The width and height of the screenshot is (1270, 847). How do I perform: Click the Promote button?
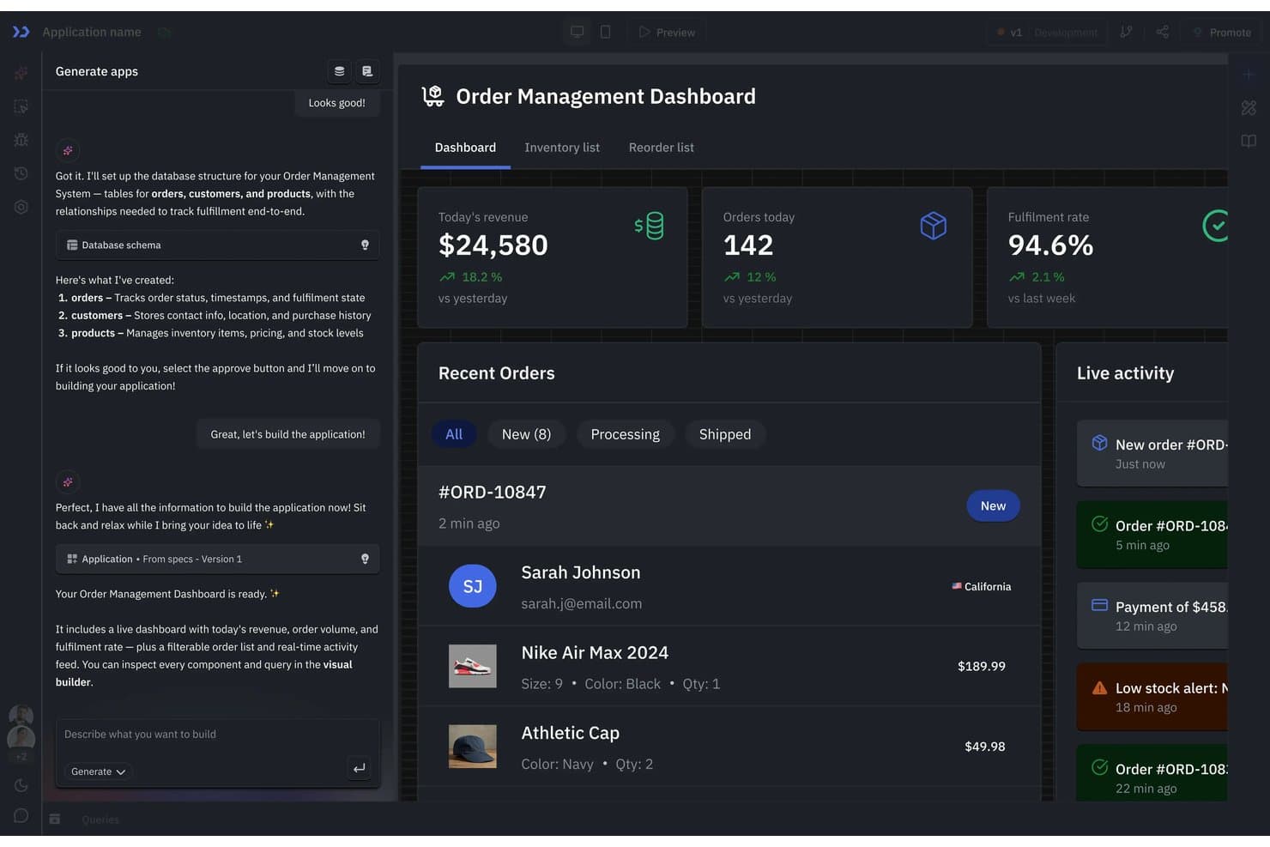(x=1221, y=32)
